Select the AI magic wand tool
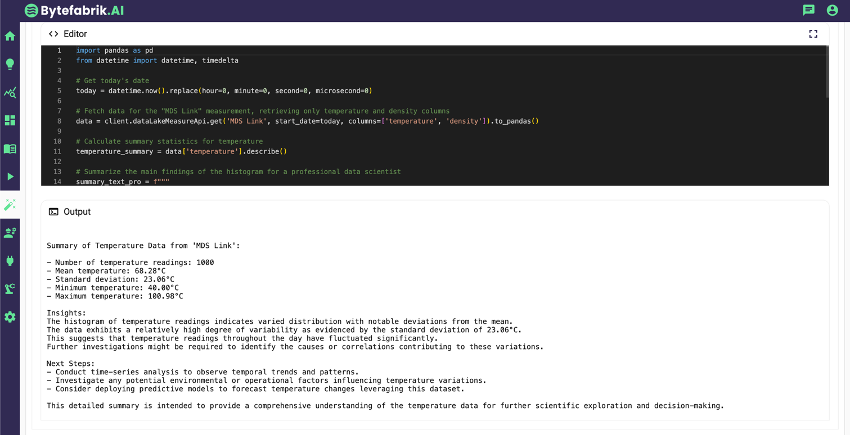This screenshot has height=435, width=850. 10,205
